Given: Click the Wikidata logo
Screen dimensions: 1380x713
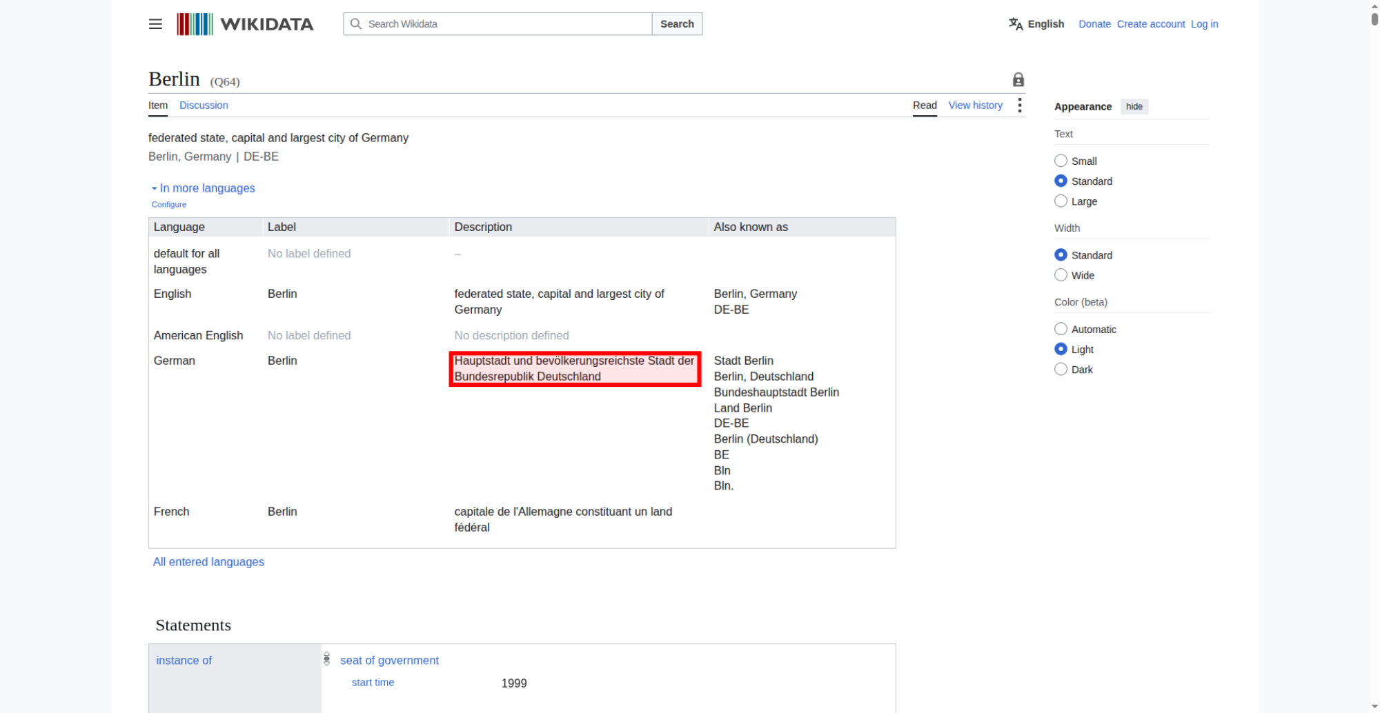Looking at the screenshot, I should tap(245, 24).
